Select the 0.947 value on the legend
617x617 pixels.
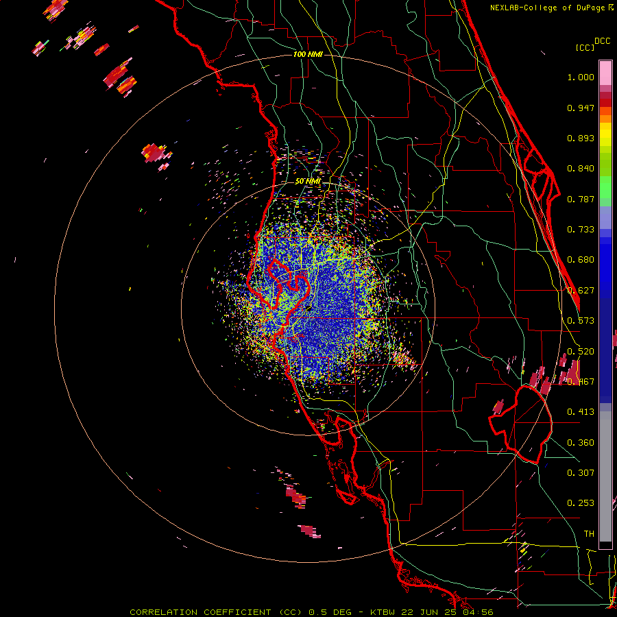[x=581, y=108]
